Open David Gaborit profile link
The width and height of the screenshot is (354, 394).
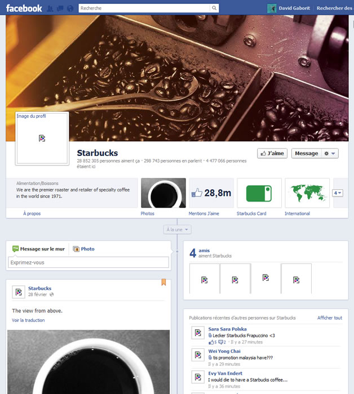294,8
